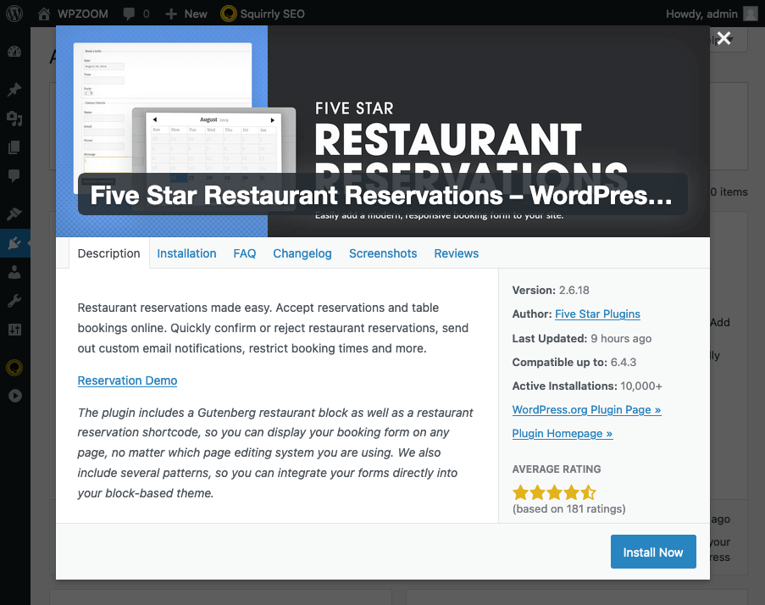Open the WPZOOM site home link
Image resolution: width=765 pixels, height=605 pixels.
click(x=73, y=14)
